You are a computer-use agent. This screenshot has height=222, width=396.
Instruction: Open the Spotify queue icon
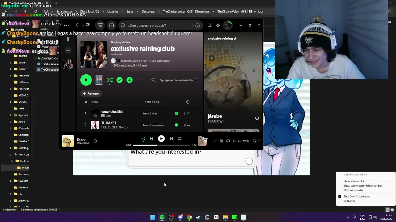221,141
